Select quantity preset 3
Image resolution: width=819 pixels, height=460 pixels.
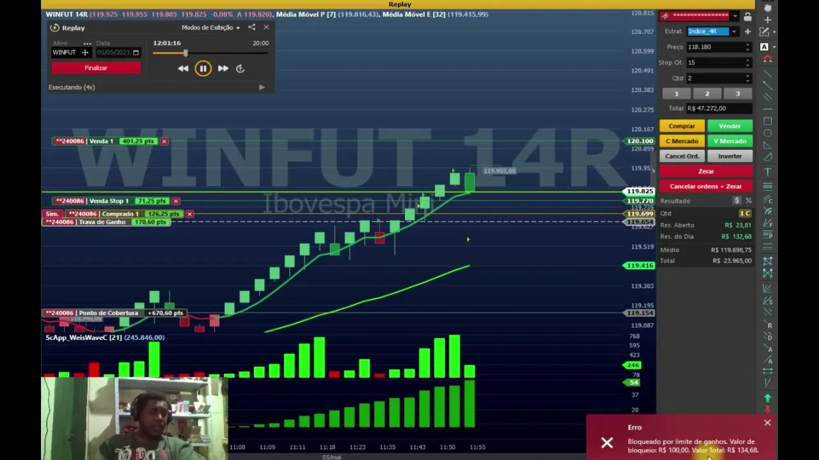coord(737,93)
